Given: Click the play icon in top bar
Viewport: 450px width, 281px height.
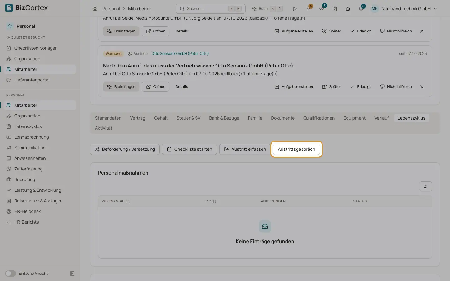Looking at the screenshot, I should pyautogui.click(x=294, y=9).
